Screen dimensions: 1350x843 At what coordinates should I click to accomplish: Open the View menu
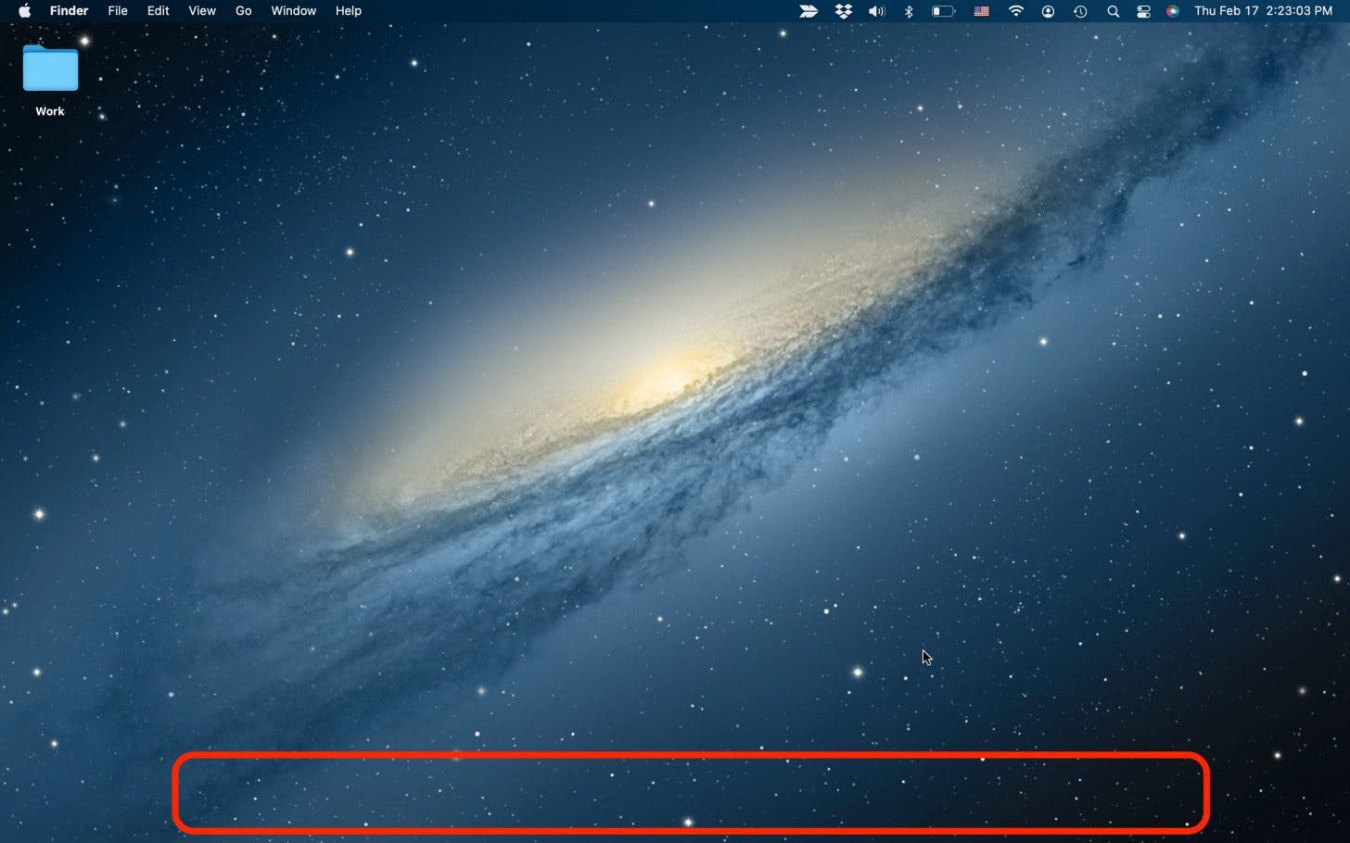click(202, 11)
